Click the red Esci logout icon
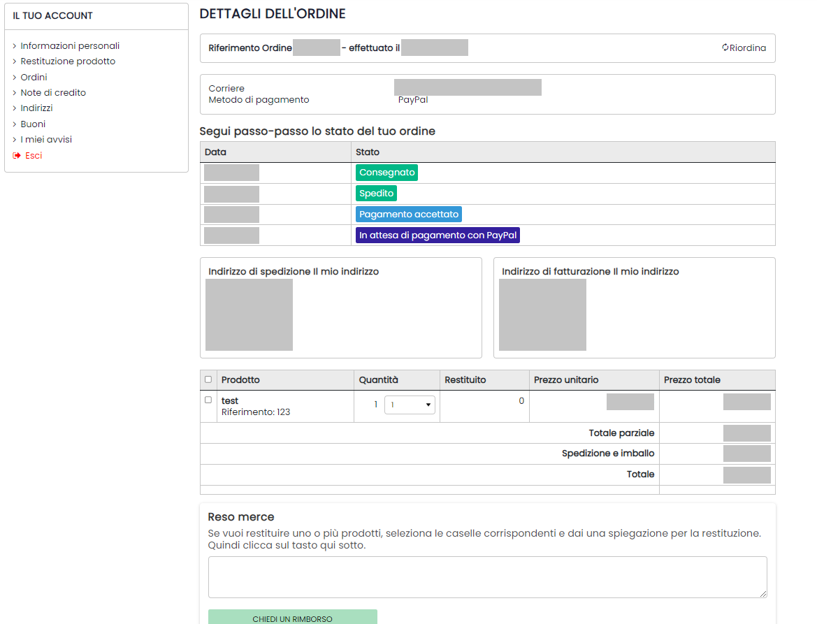This screenshot has width=817, height=624. [x=17, y=156]
